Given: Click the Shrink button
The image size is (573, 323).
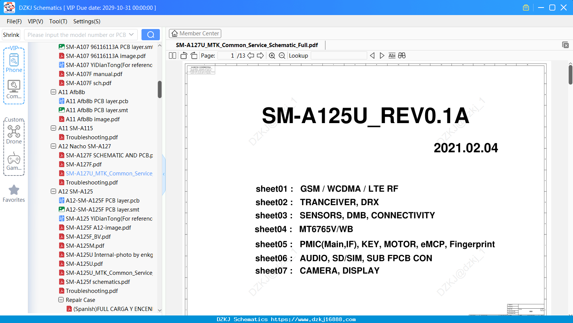Looking at the screenshot, I should tap(11, 35).
